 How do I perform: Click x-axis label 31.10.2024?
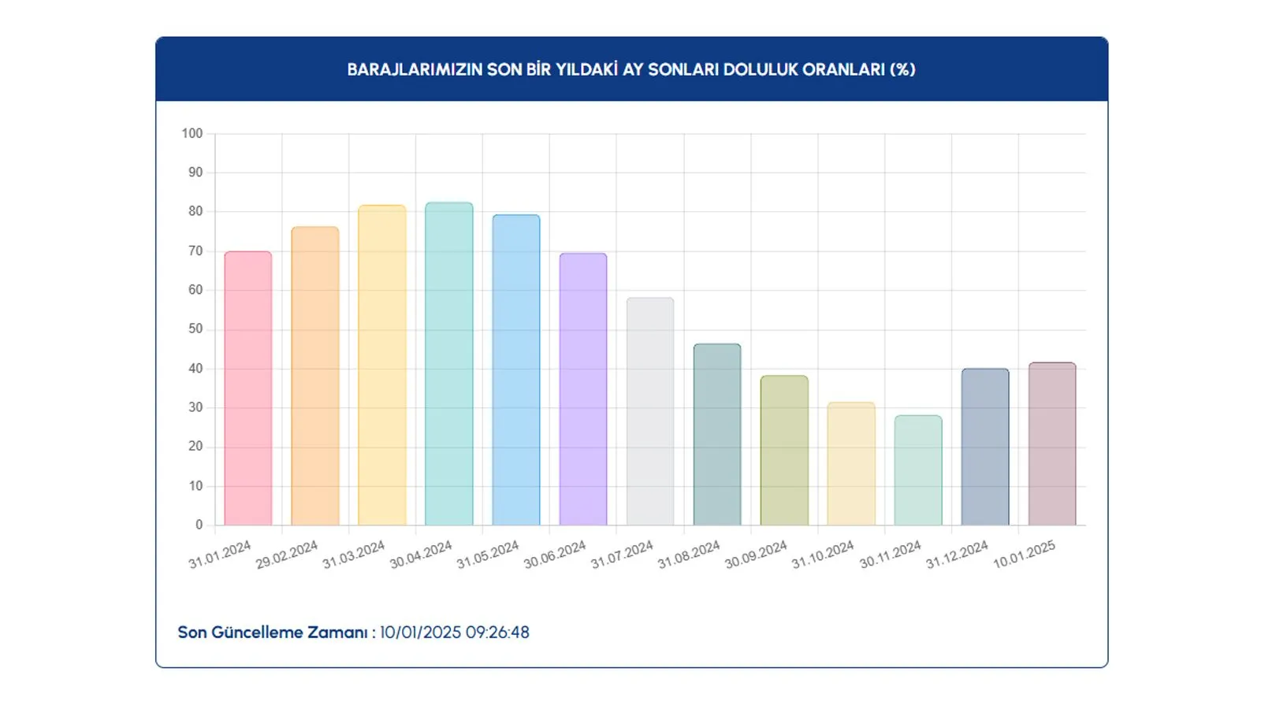click(822, 555)
